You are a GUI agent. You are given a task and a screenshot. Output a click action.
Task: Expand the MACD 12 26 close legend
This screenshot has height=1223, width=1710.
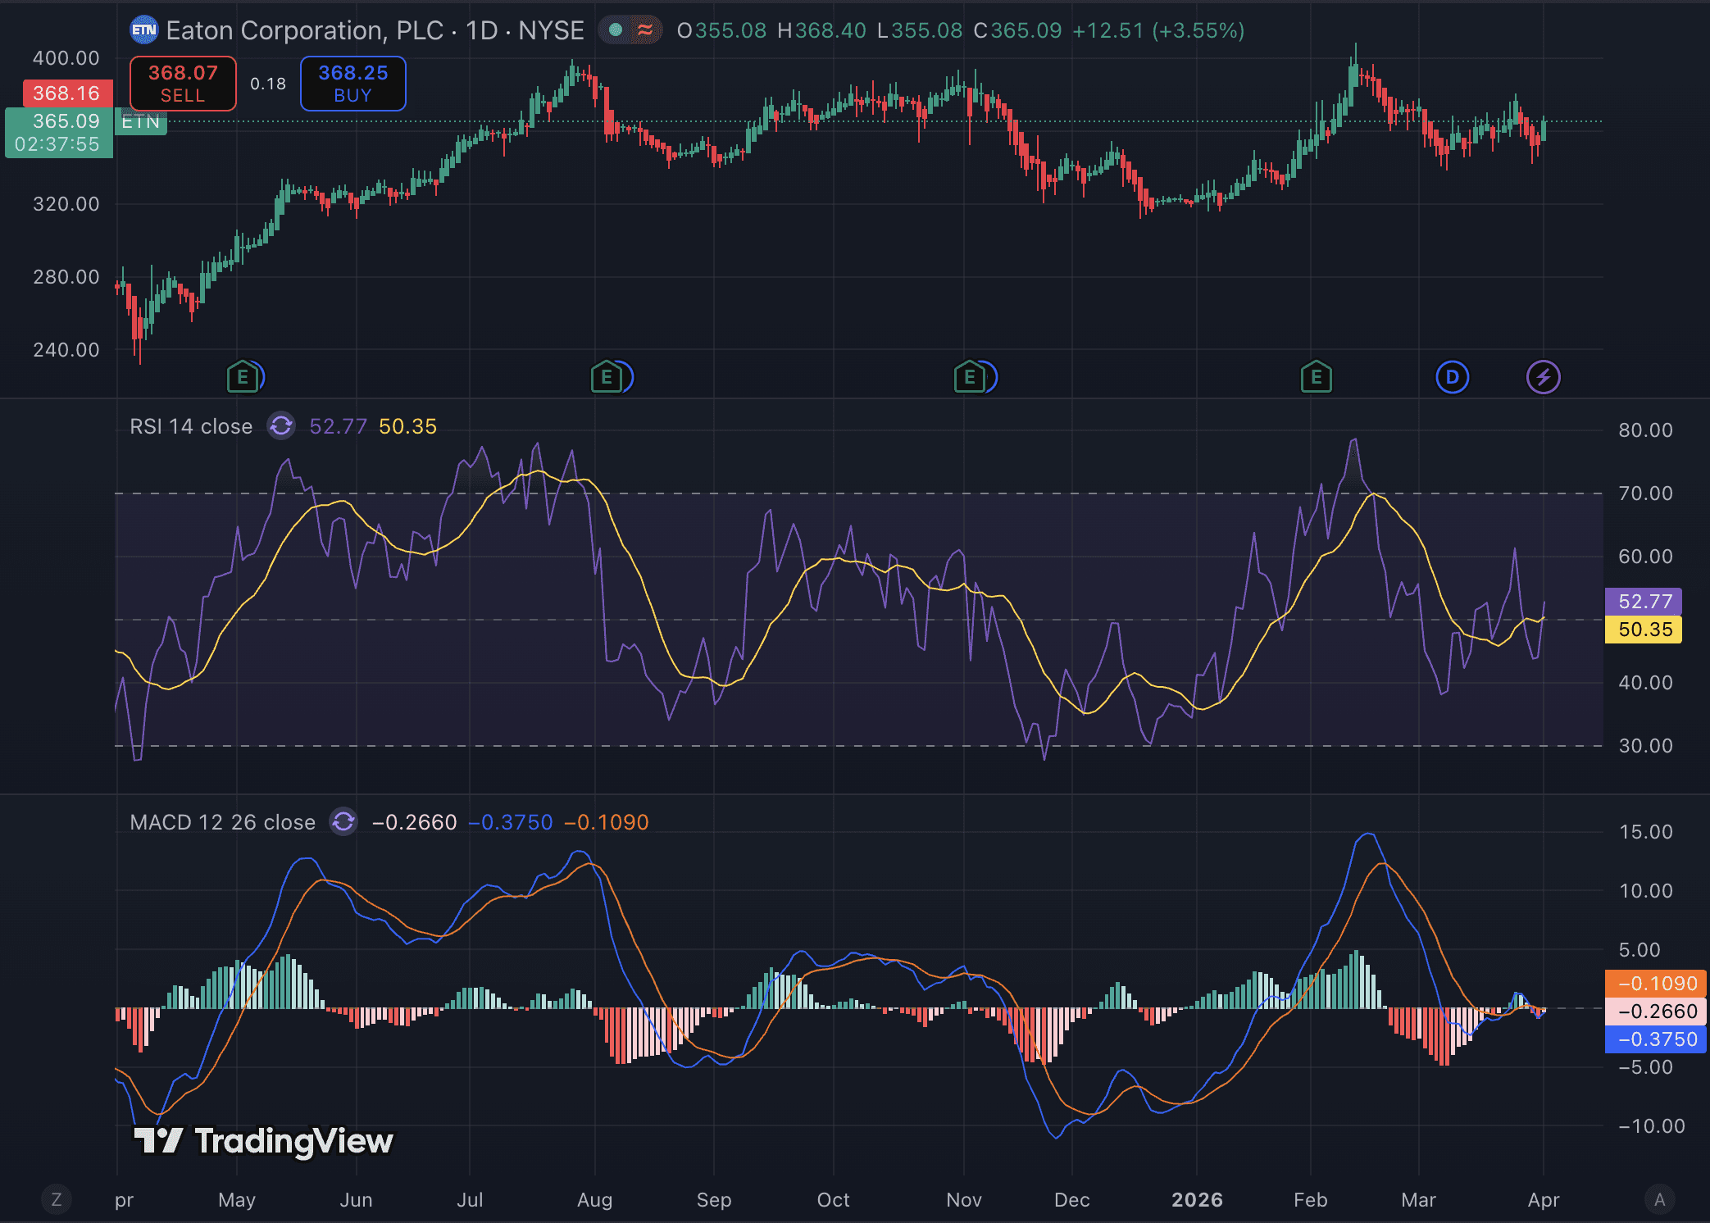(x=222, y=822)
